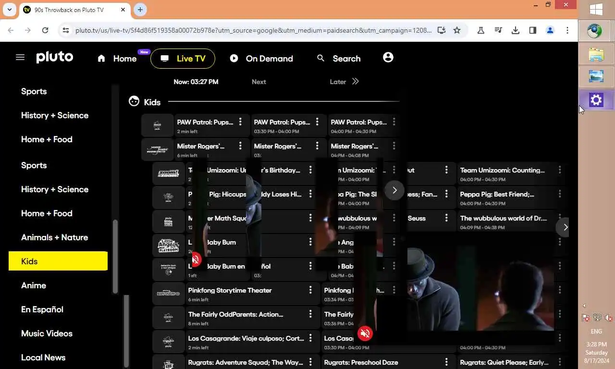The image size is (615, 369).
Task: Toggle the small red mute icon near Baby Bum
Action: pos(196,260)
